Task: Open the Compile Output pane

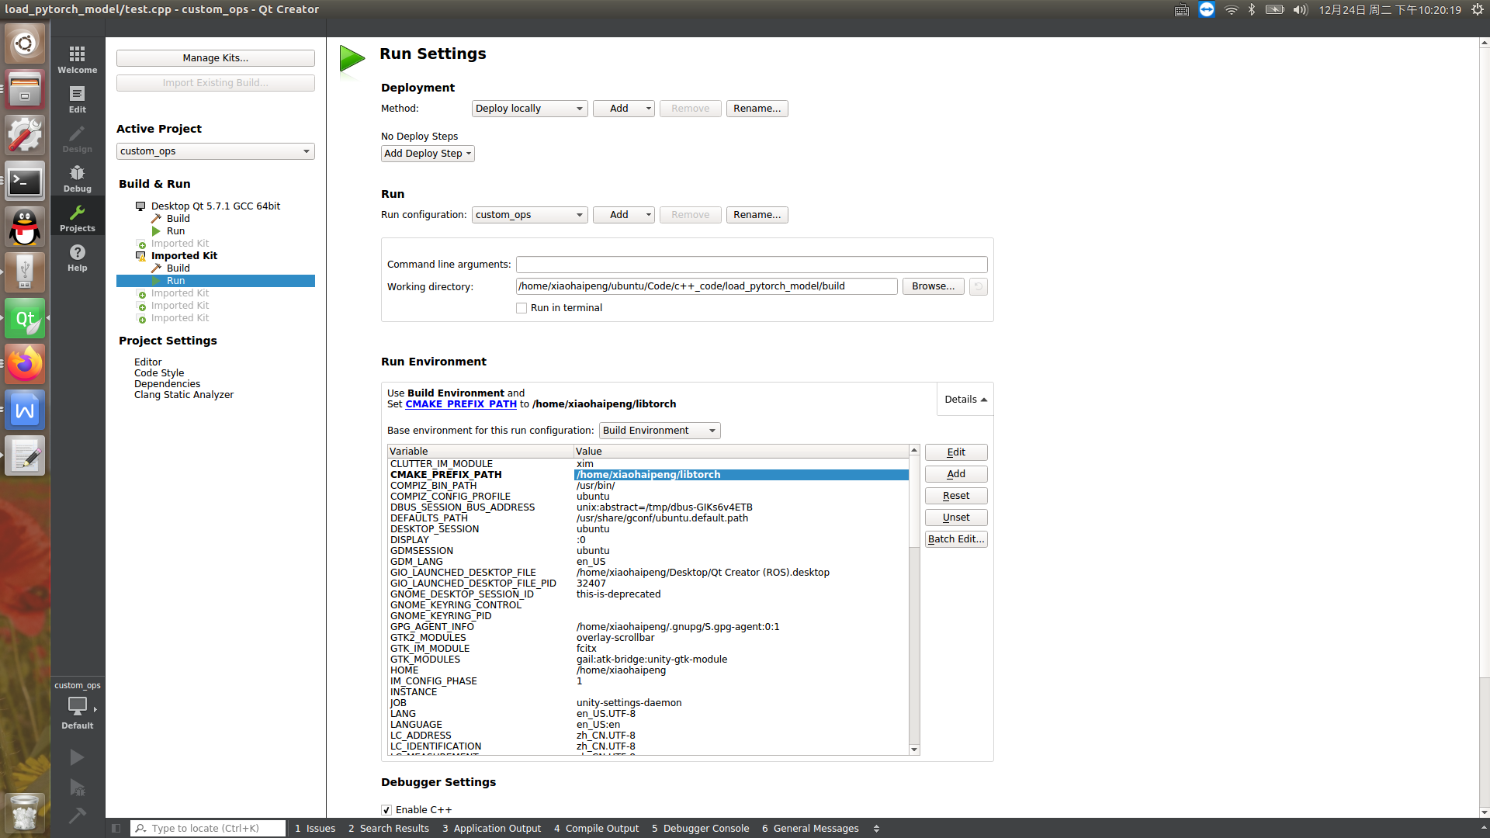Action: [x=596, y=828]
